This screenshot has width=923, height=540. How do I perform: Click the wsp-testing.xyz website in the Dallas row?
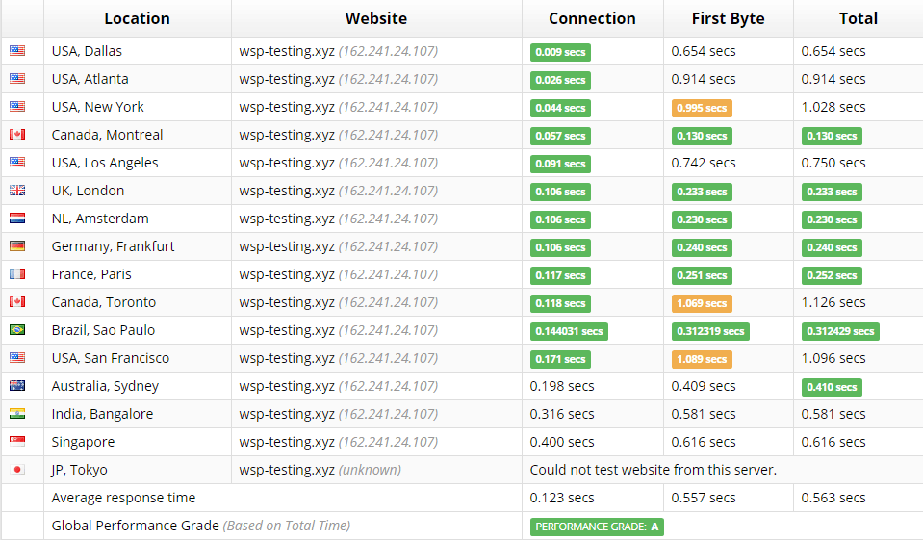(339, 51)
